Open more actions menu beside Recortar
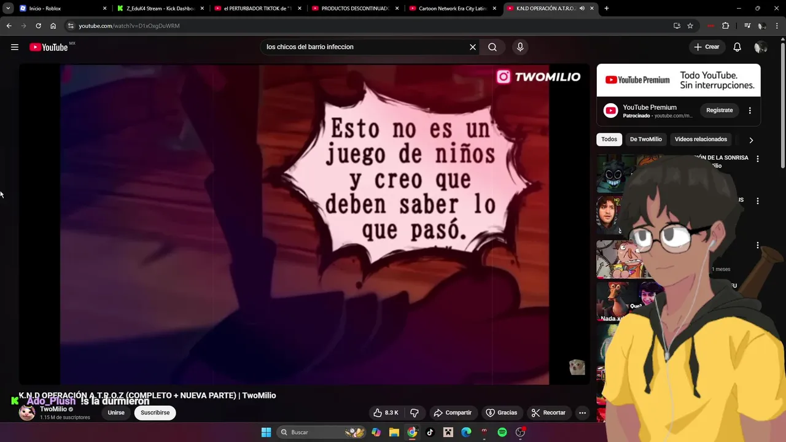This screenshot has height=442, width=786. [x=582, y=413]
